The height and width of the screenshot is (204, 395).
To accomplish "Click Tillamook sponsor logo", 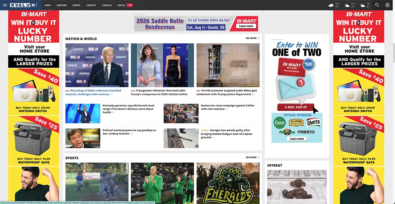I will [x=296, y=123].
